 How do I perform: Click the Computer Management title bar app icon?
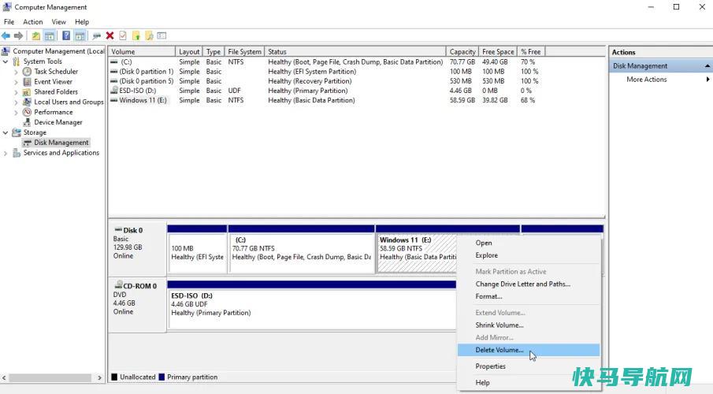7,7
